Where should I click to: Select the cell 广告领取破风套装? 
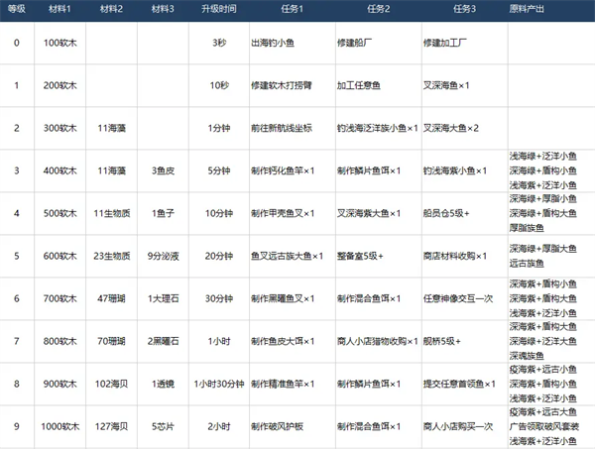(544, 426)
